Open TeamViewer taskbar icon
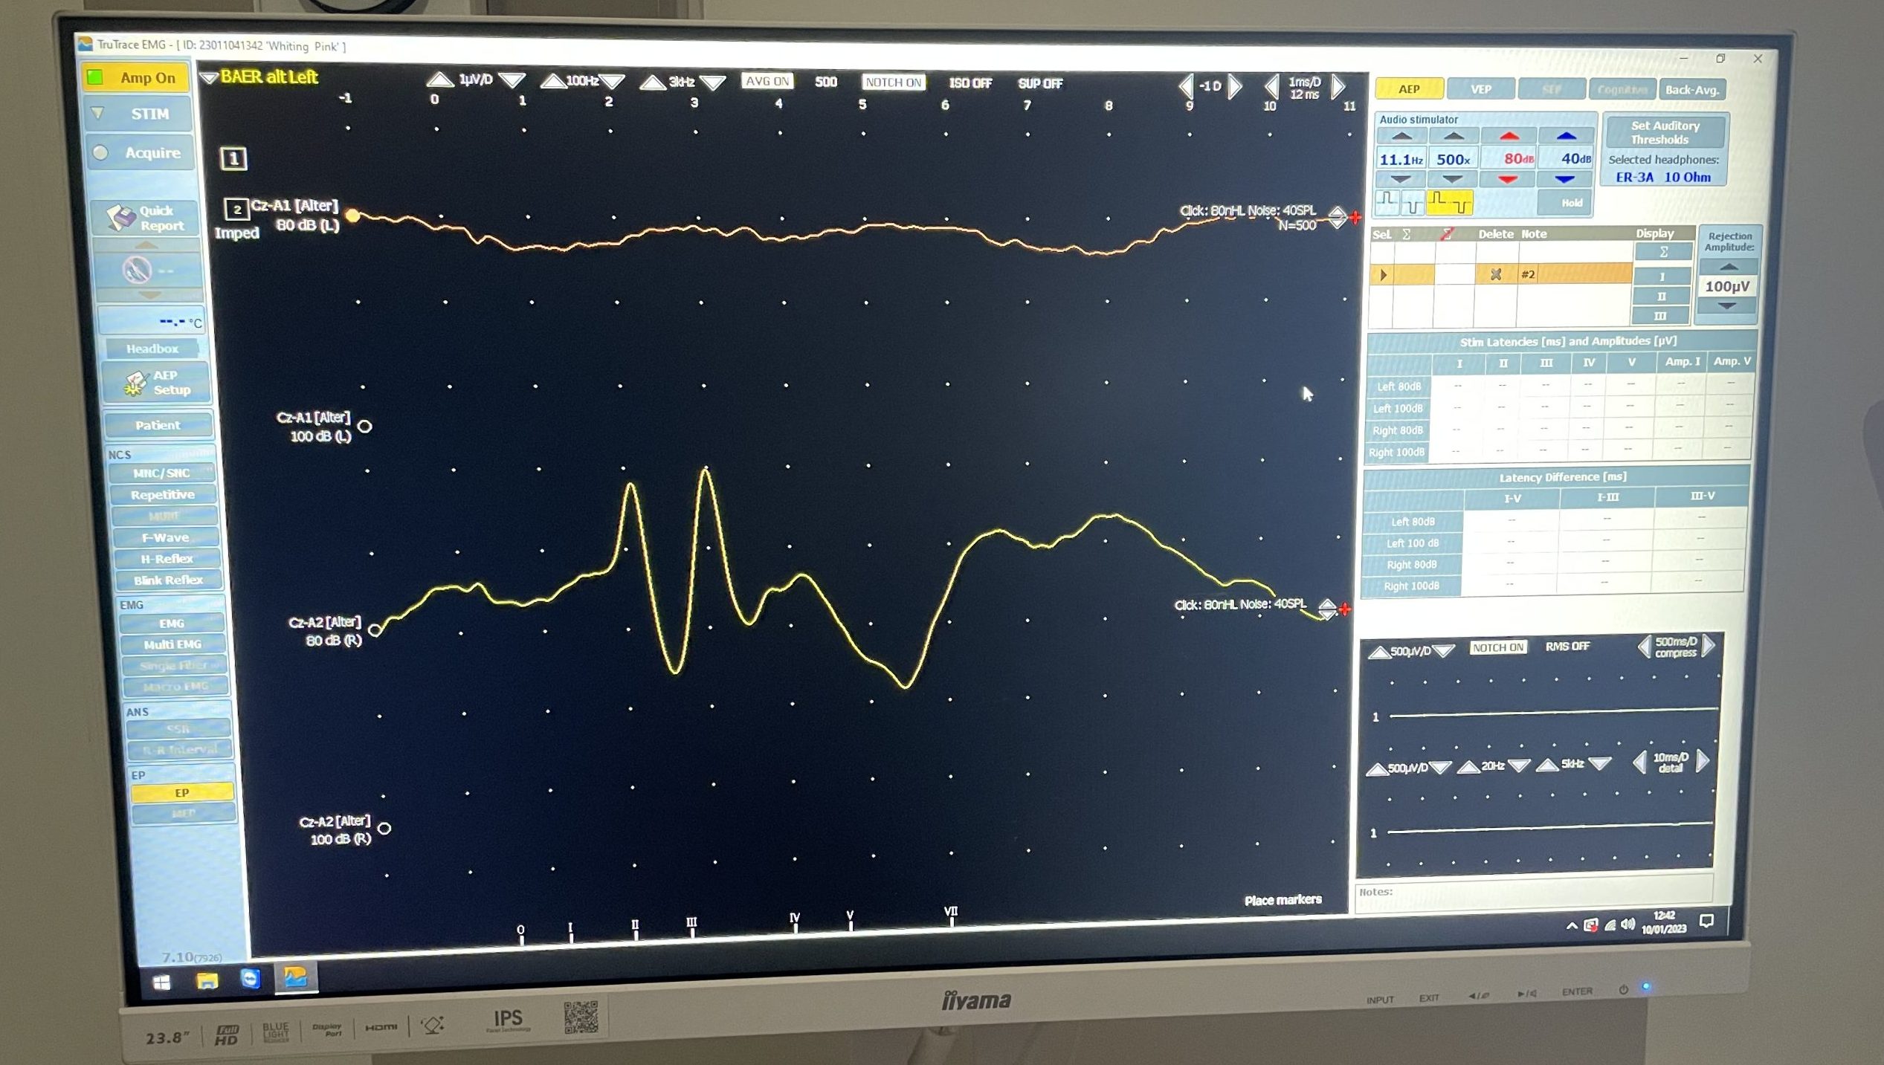Screen dimensions: 1884x1065 point(251,979)
